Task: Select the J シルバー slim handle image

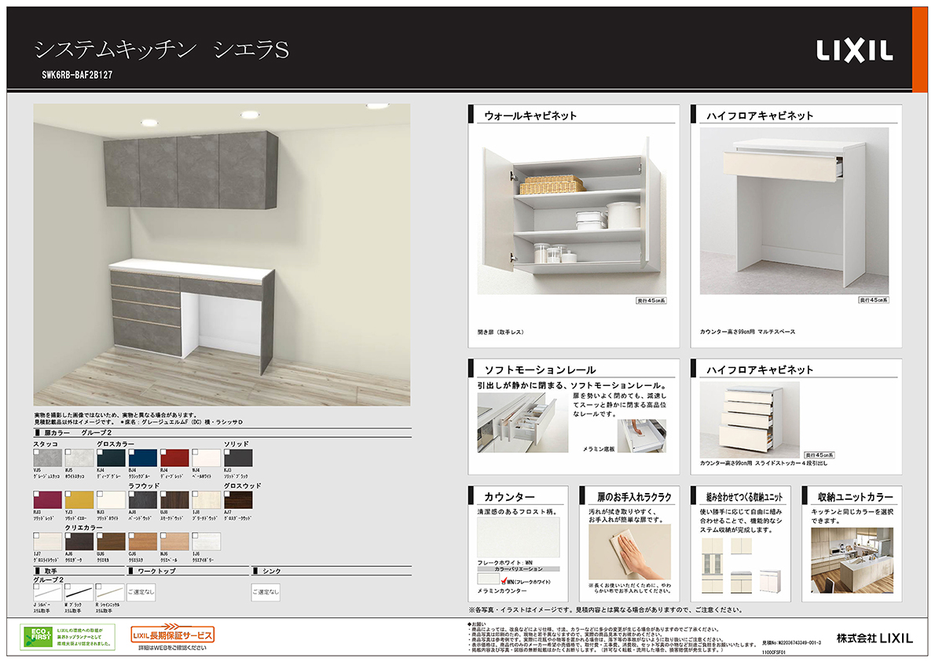Action: pos(48,592)
